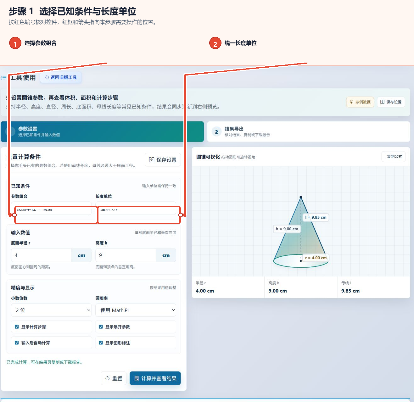Switch to the 结果导出 tab

[308, 131]
